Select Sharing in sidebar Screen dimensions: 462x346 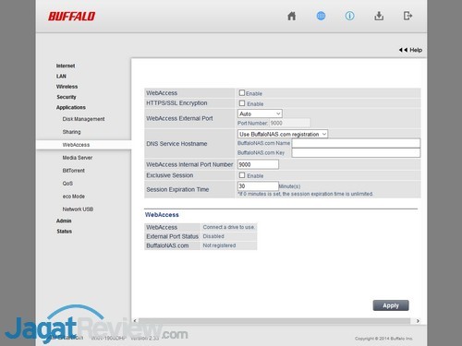point(71,132)
